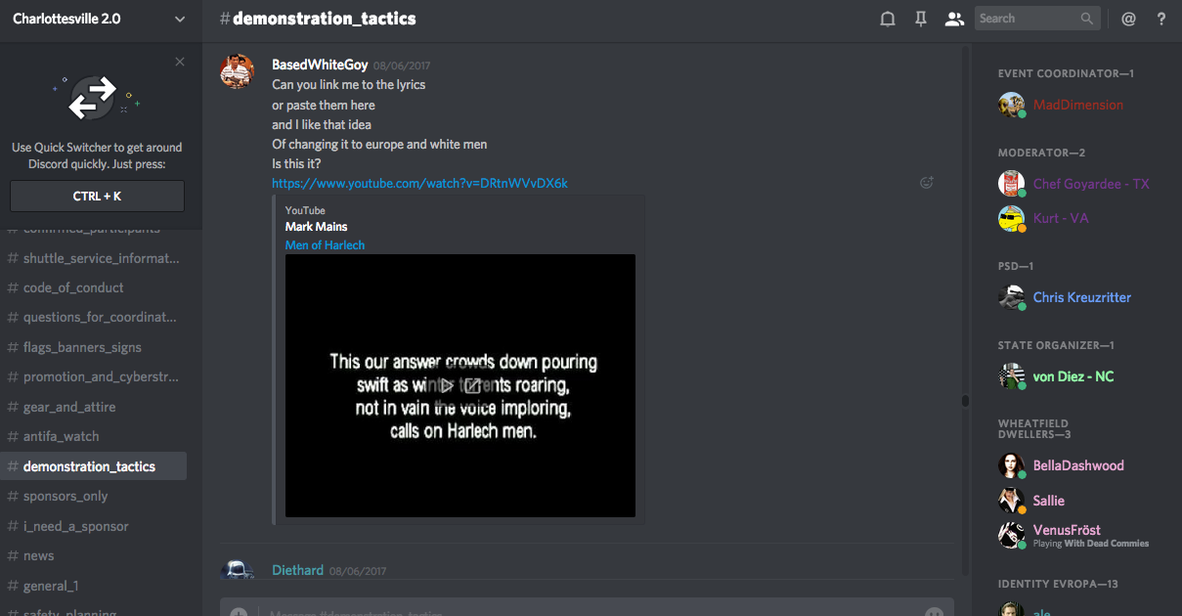The image size is (1182, 616).
Task: Expand the Charlottesville 2.0 server menu
Action: pos(179,19)
